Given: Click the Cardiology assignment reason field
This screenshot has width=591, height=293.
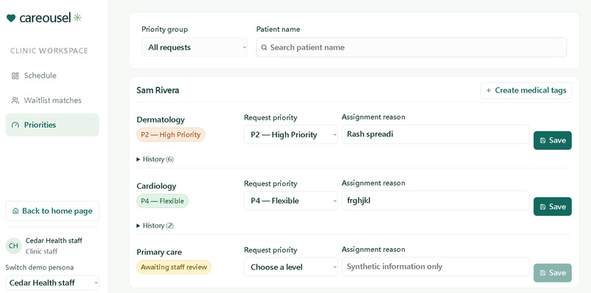Looking at the screenshot, I should tap(436, 200).
